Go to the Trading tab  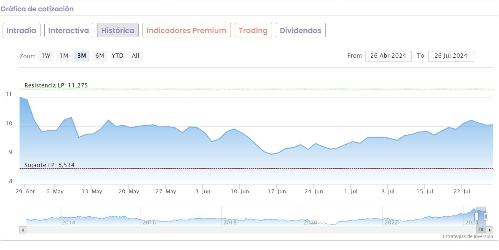[x=253, y=30]
